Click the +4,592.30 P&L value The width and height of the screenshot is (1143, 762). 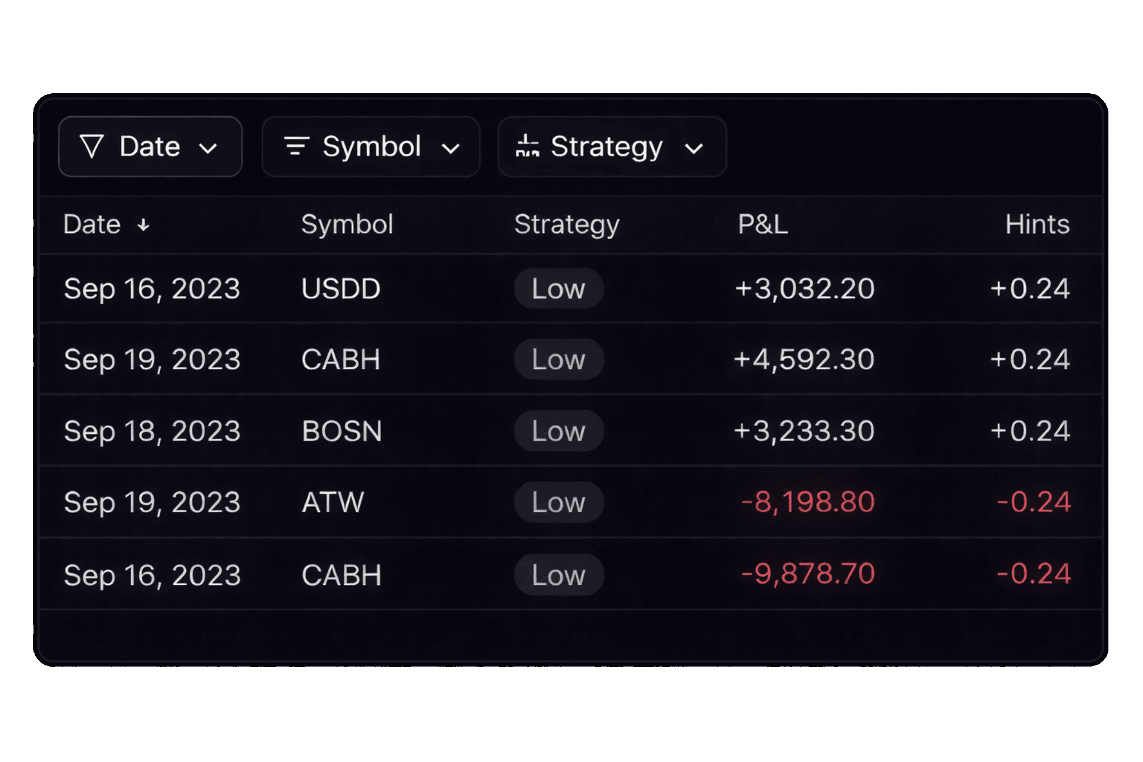(804, 360)
